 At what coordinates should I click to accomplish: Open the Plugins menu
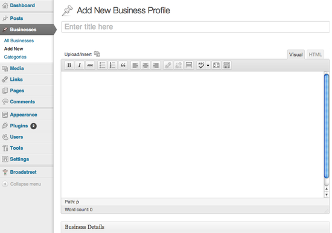click(19, 126)
